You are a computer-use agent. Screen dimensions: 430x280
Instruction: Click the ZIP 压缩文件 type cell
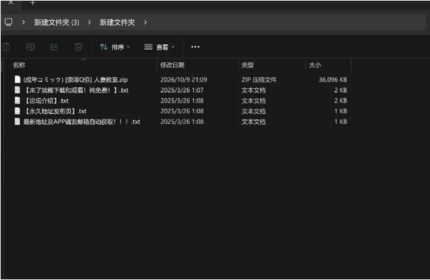coord(259,80)
